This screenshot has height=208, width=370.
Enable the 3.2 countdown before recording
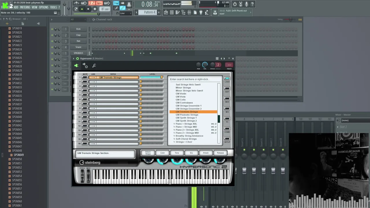[92, 3]
